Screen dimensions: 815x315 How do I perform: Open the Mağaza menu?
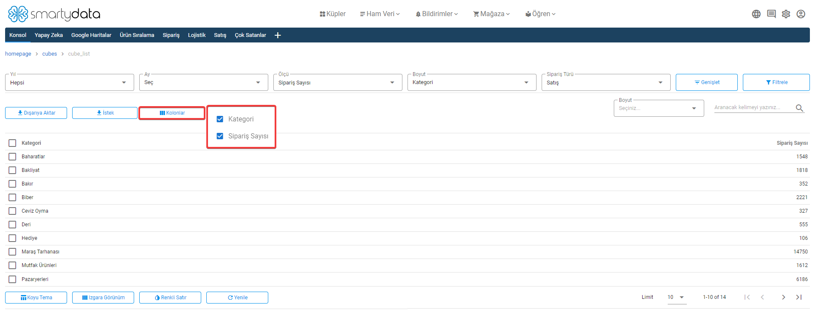tap(492, 14)
